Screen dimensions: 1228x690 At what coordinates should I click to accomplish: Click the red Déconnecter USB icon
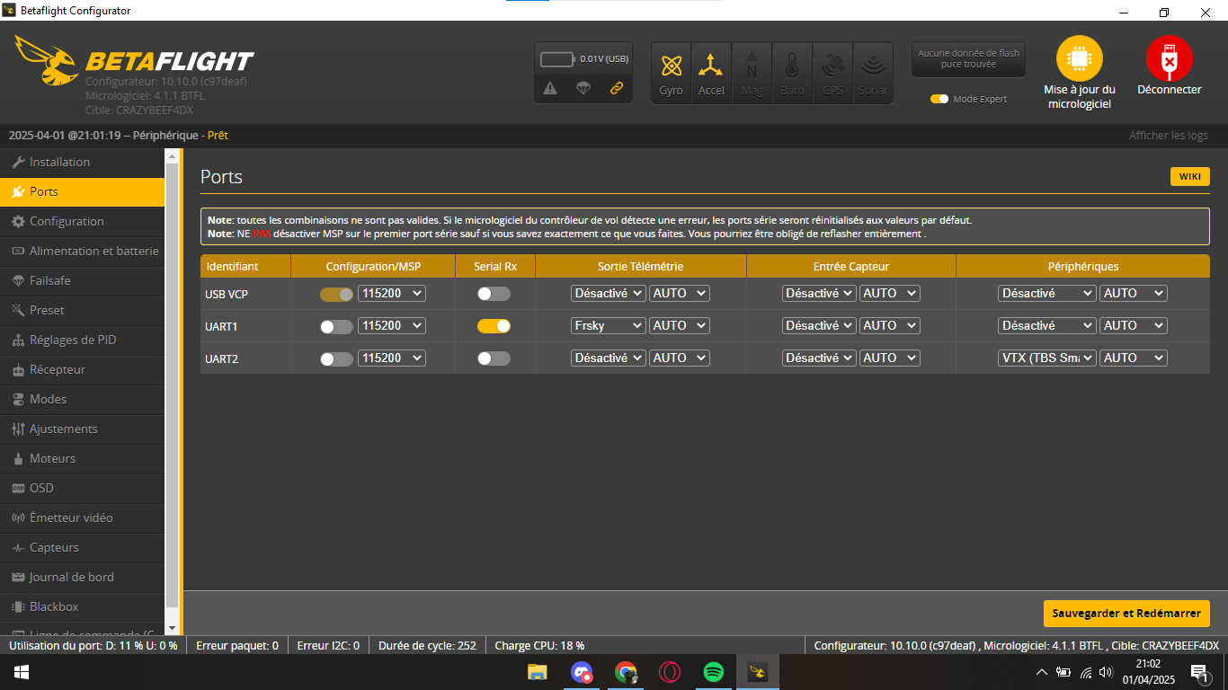point(1169,59)
